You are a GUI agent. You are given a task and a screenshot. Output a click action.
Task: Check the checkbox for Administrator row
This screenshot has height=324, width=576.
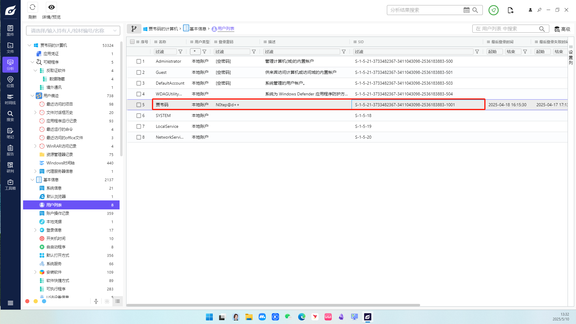click(139, 61)
